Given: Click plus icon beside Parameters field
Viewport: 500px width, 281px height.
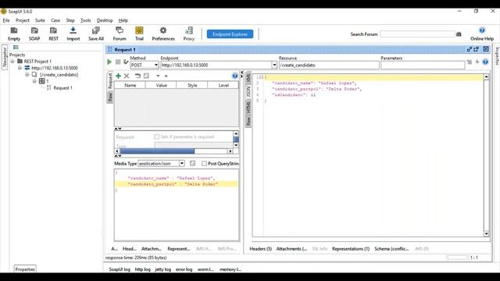Looking at the screenshot, I should [477, 62].
